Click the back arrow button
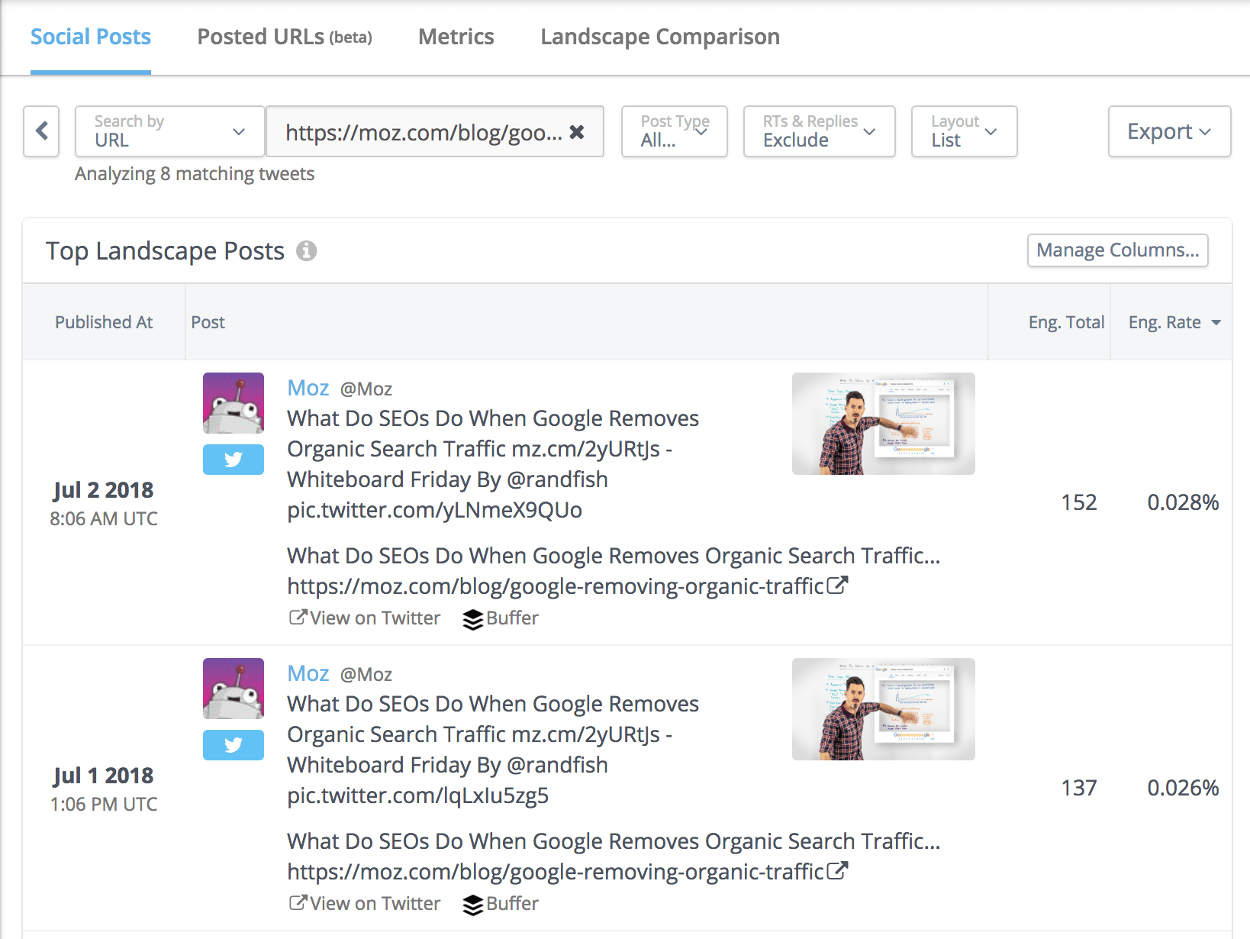This screenshot has height=939, width=1250. click(x=41, y=131)
